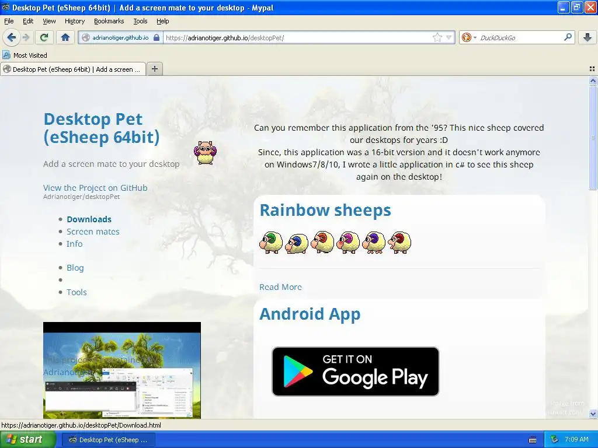Click the keyboard icon in taskbar
Image resolution: width=598 pixels, height=448 pixels.
pyautogui.click(x=533, y=440)
